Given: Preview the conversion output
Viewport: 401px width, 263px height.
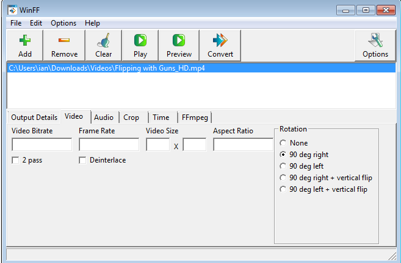Looking at the screenshot, I should point(179,46).
